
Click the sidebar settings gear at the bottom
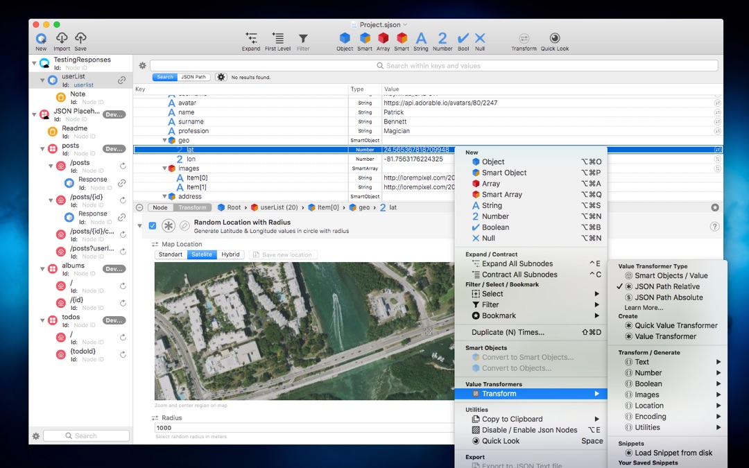(x=36, y=436)
